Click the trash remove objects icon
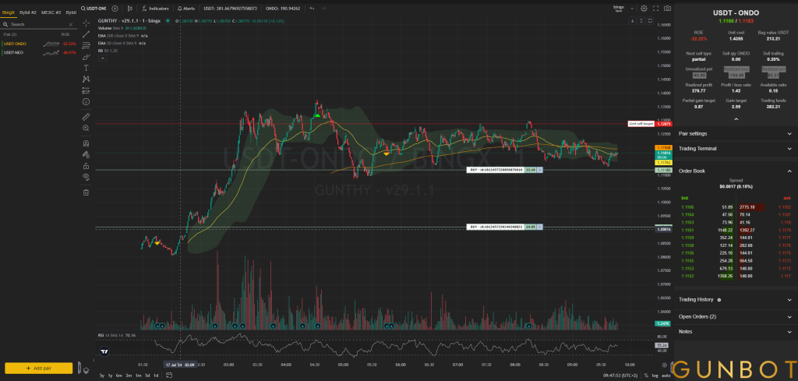Viewport: 798px width, 381px height. (86, 192)
